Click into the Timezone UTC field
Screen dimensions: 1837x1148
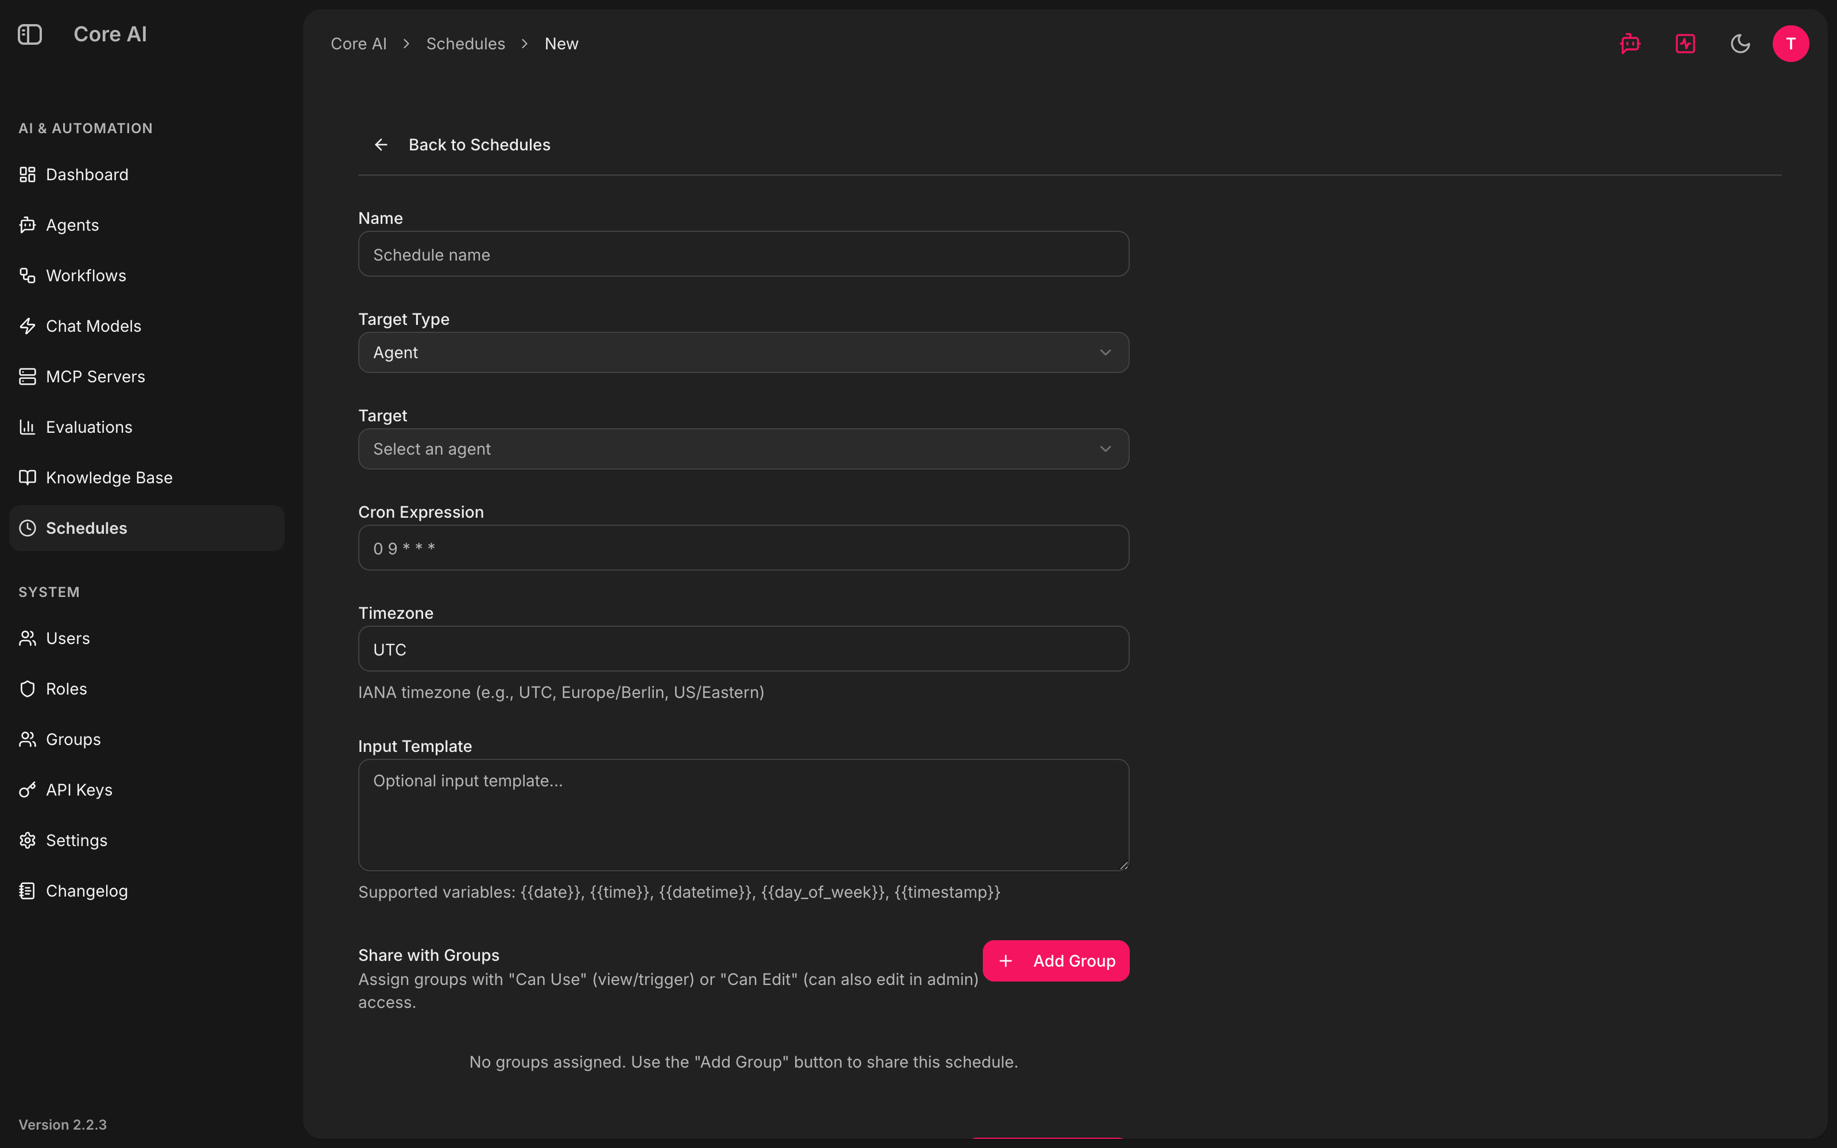[744, 649]
